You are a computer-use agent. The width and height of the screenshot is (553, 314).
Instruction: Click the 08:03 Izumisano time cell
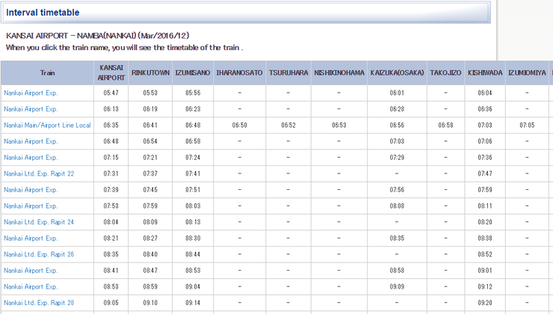click(193, 206)
